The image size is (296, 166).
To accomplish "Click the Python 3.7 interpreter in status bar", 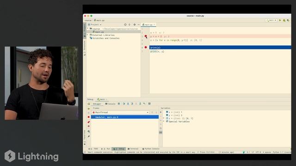I will coord(282,152).
